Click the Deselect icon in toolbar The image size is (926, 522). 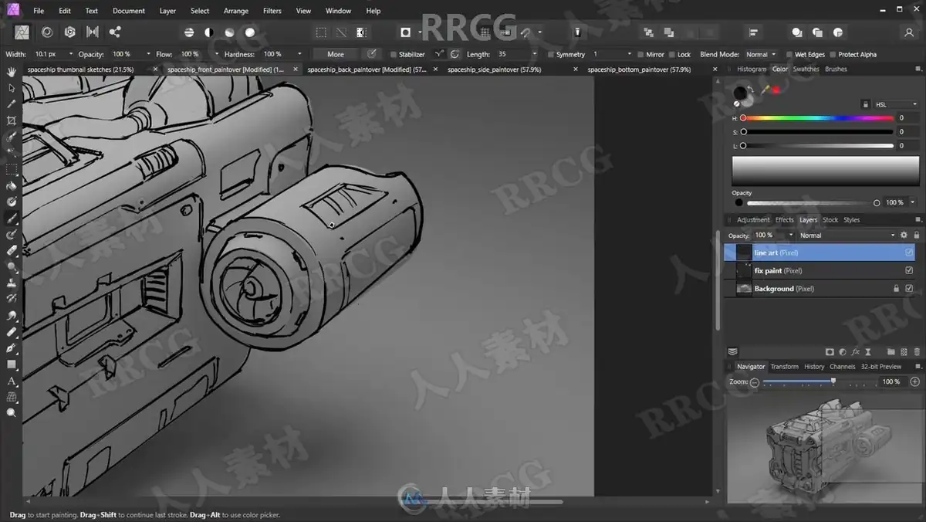(x=341, y=32)
